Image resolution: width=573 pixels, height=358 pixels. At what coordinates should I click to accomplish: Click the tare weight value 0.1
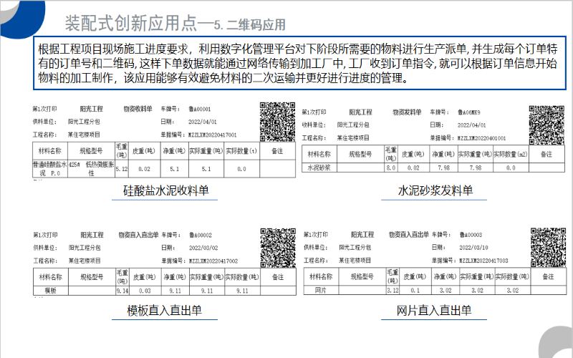pos(415,291)
